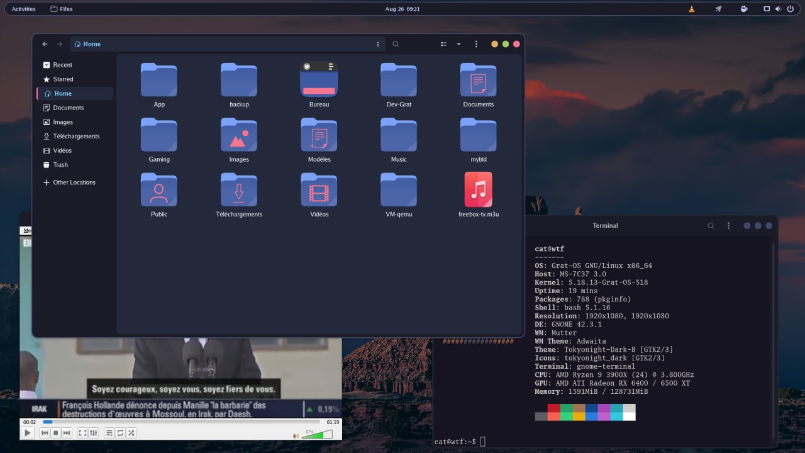This screenshot has height=453, width=805.
Task: Go back using the Files back arrow
Action: (x=45, y=44)
